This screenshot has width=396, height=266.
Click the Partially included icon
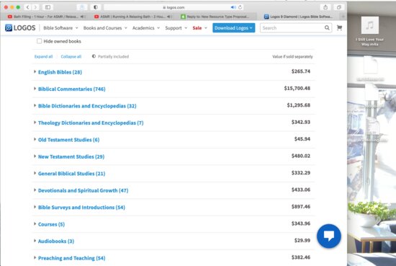[94, 56]
